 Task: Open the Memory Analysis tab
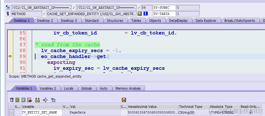tap(128, 88)
